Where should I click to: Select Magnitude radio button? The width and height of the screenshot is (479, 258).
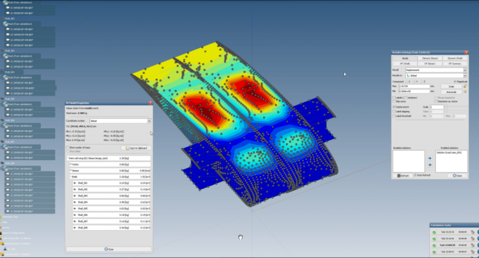click(455, 81)
